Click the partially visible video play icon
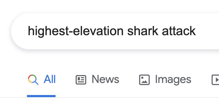Screen dimensions: 219x105 coord(216,80)
